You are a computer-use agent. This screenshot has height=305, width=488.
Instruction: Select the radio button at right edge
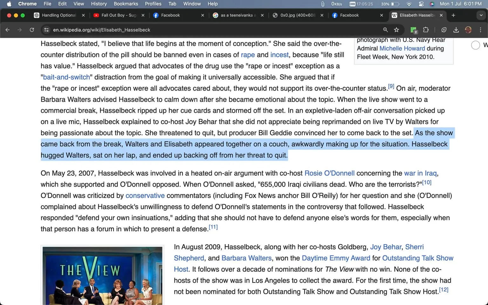pos(475,45)
